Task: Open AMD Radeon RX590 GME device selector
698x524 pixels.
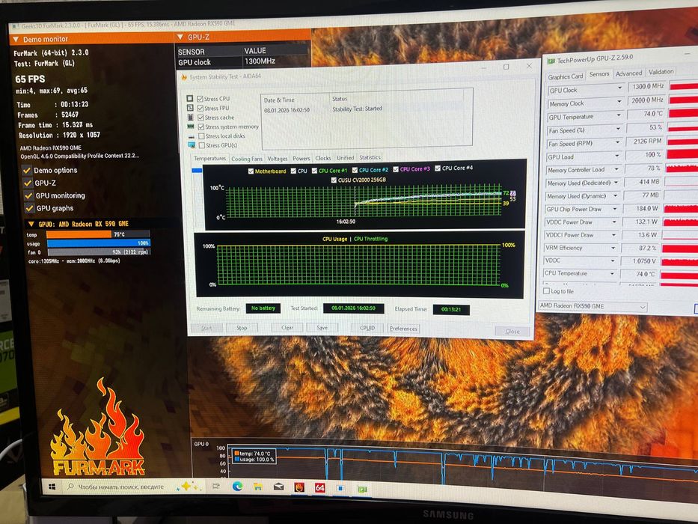Action: point(593,307)
